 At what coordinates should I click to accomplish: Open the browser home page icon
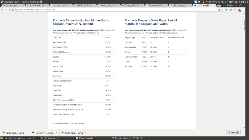click(13, 10)
